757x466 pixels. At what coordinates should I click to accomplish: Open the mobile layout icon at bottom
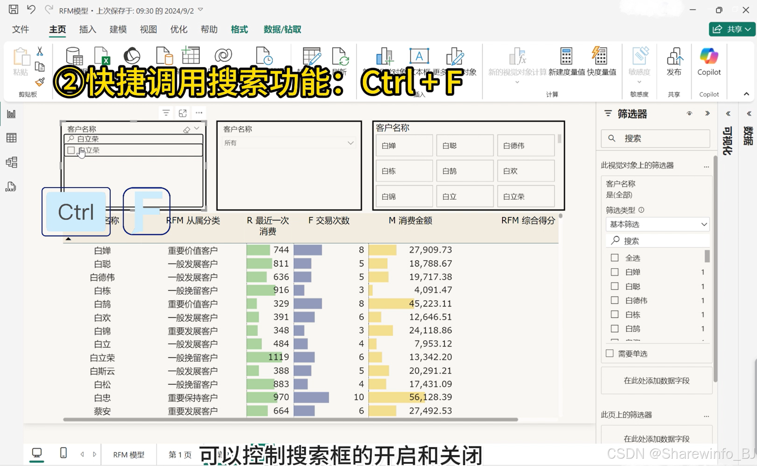pyautogui.click(x=63, y=453)
